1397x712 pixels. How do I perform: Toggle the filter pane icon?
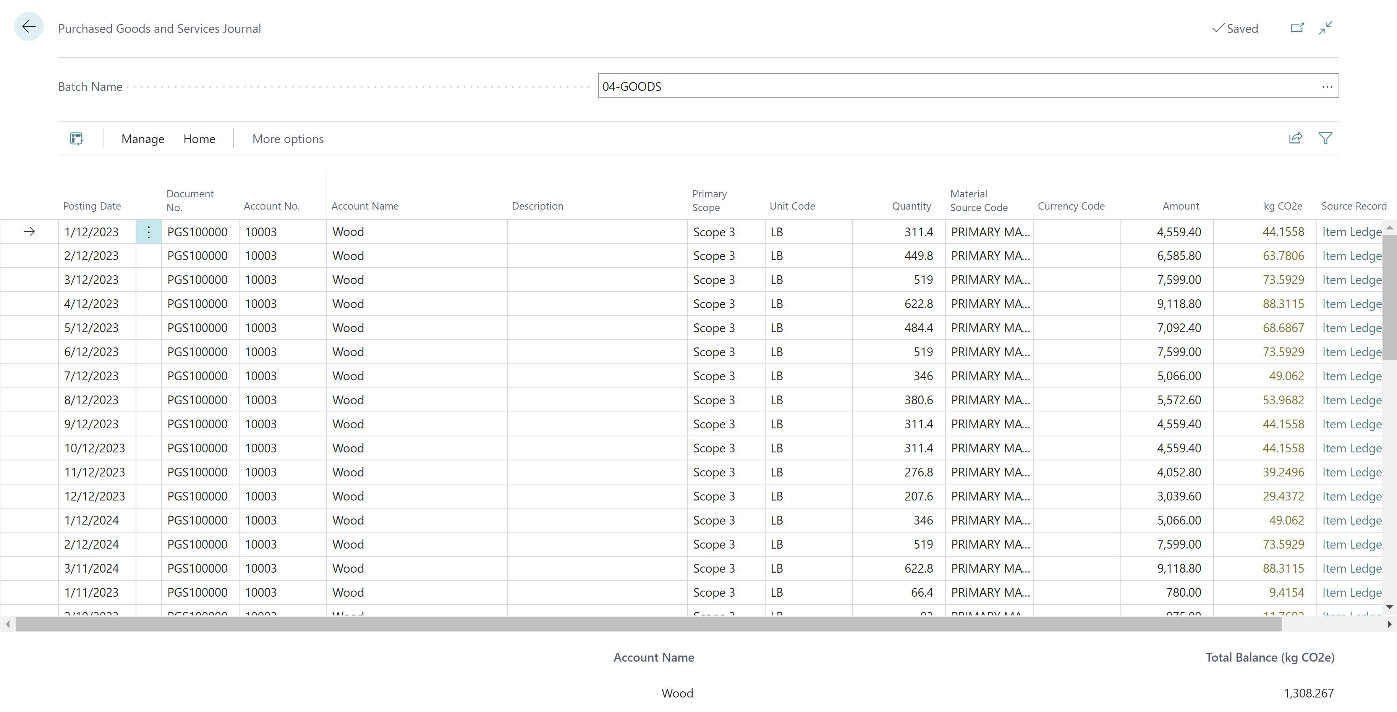(1325, 139)
